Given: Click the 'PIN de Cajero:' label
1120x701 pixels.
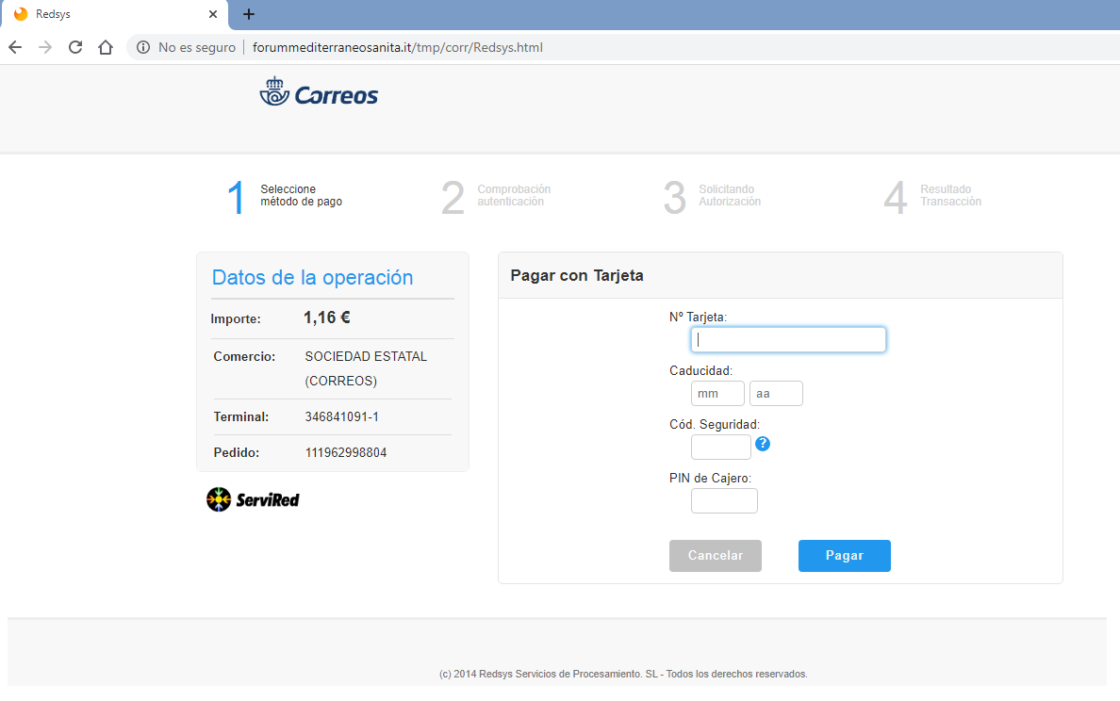Looking at the screenshot, I should point(710,479).
